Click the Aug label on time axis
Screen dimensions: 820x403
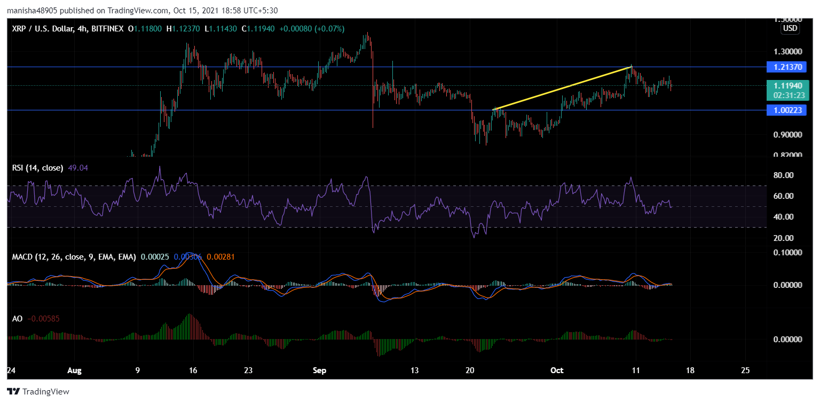tap(76, 370)
